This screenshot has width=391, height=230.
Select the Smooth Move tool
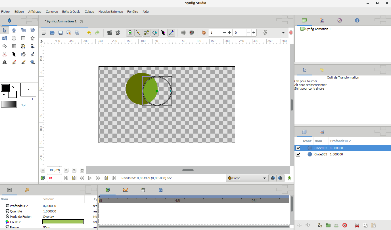click(14, 30)
